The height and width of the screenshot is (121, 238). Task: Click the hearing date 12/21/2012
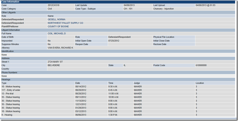[x=80, y=105]
